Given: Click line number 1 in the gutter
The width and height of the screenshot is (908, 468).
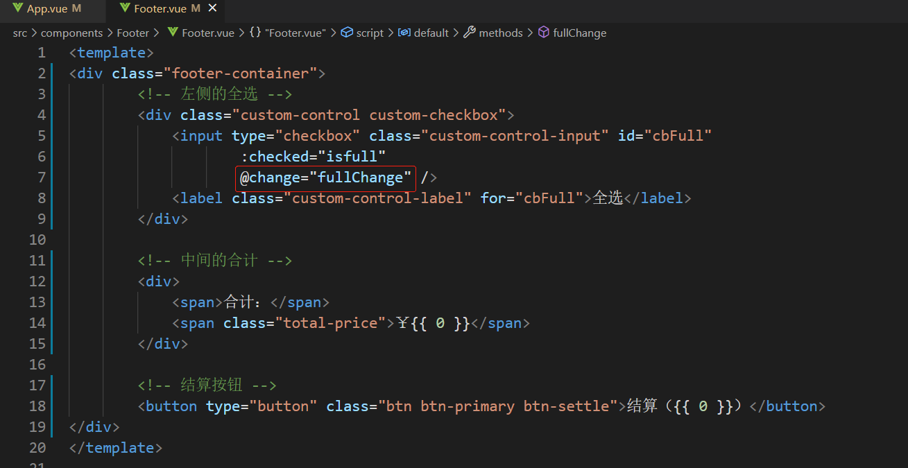Looking at the screenshot, I should (42, 53).
